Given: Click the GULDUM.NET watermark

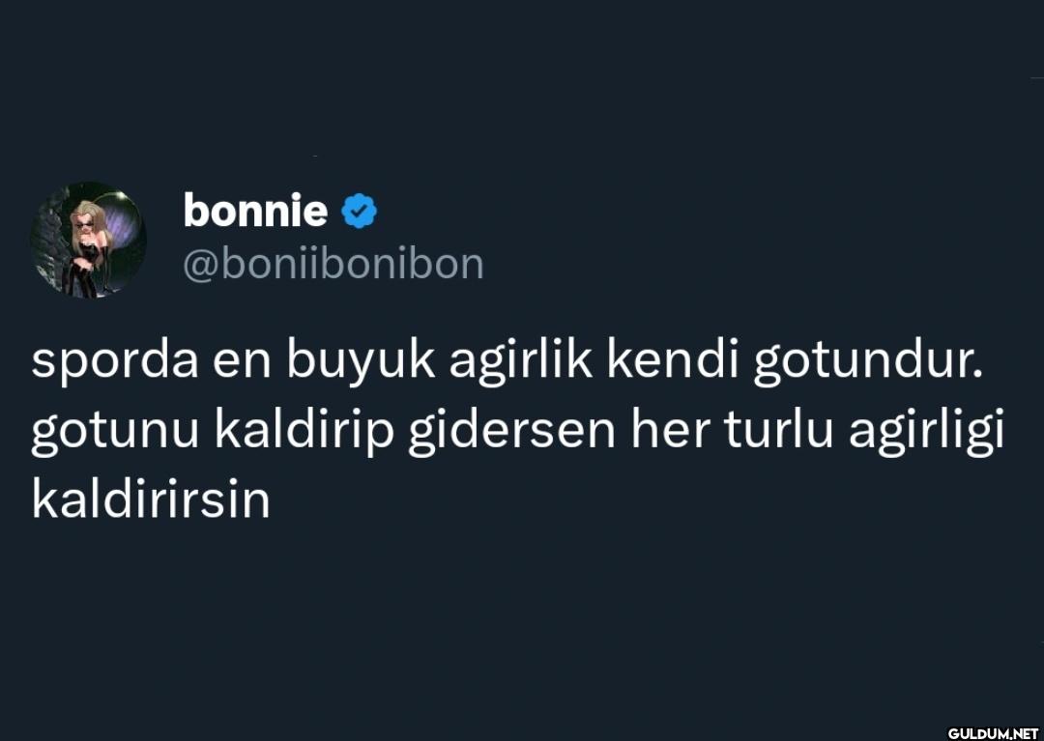Looking at the screenshot, I should click(993, 733).
